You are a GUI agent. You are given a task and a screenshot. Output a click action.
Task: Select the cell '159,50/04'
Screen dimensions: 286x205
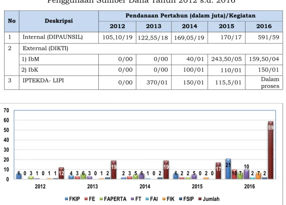[264, 60]
